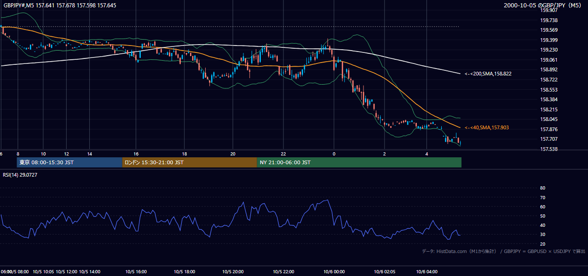Click the 10/5 12:00 date label at bottom
Image resolution: width=588 pixels, height=276 pixels.
[x=66, y=272]
